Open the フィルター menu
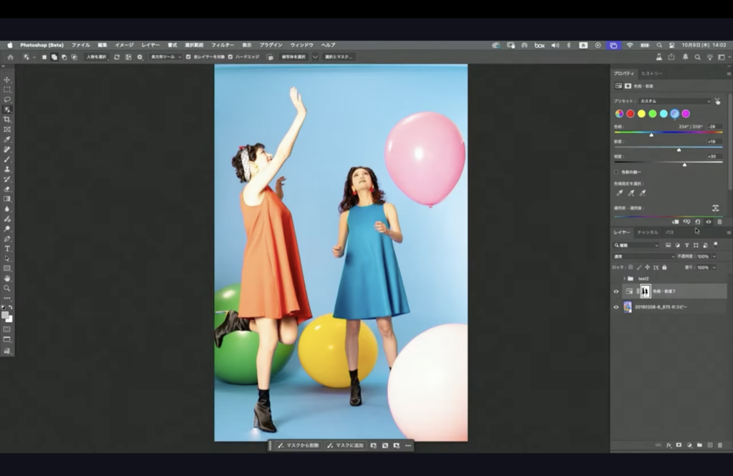 click(x=222, y=45)
